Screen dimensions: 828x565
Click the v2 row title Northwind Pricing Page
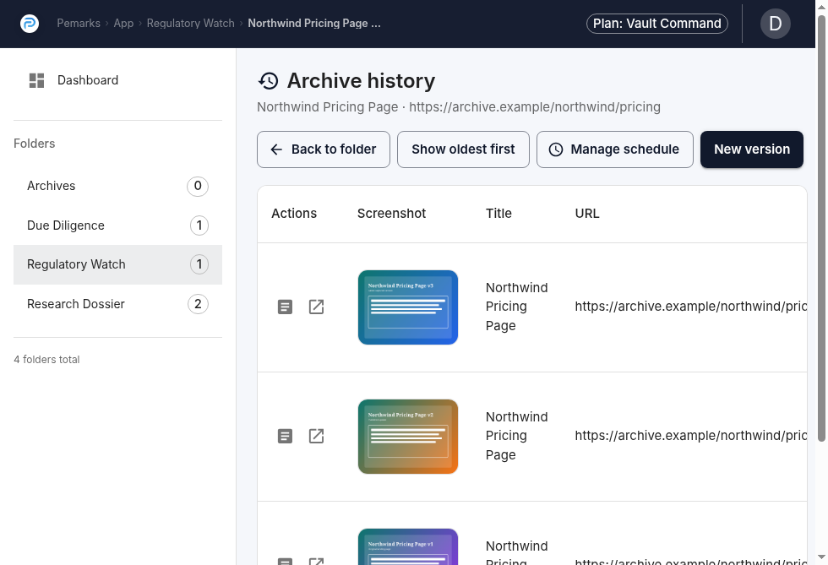517,436
